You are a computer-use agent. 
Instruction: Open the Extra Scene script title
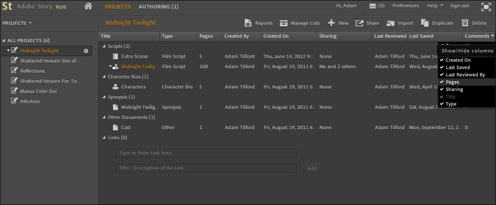tap(134, 57)
